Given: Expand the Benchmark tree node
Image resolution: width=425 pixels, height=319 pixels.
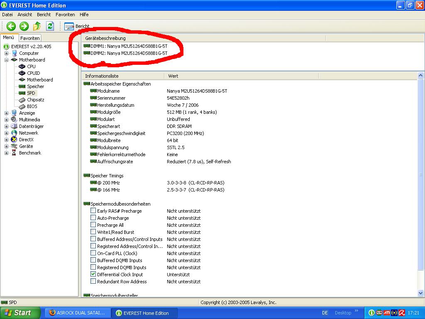Looking at the screenshot, I should click(7, 153).
